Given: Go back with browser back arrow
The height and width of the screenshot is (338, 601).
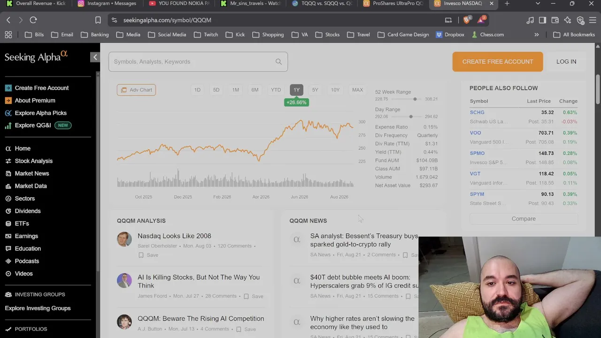Looking at the screenshot, I should [x=8, y=20].
